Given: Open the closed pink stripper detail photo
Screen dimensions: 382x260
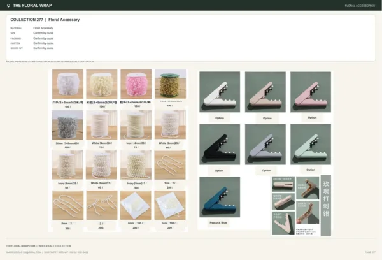Looking at the screenshot, I should point(283,184).
